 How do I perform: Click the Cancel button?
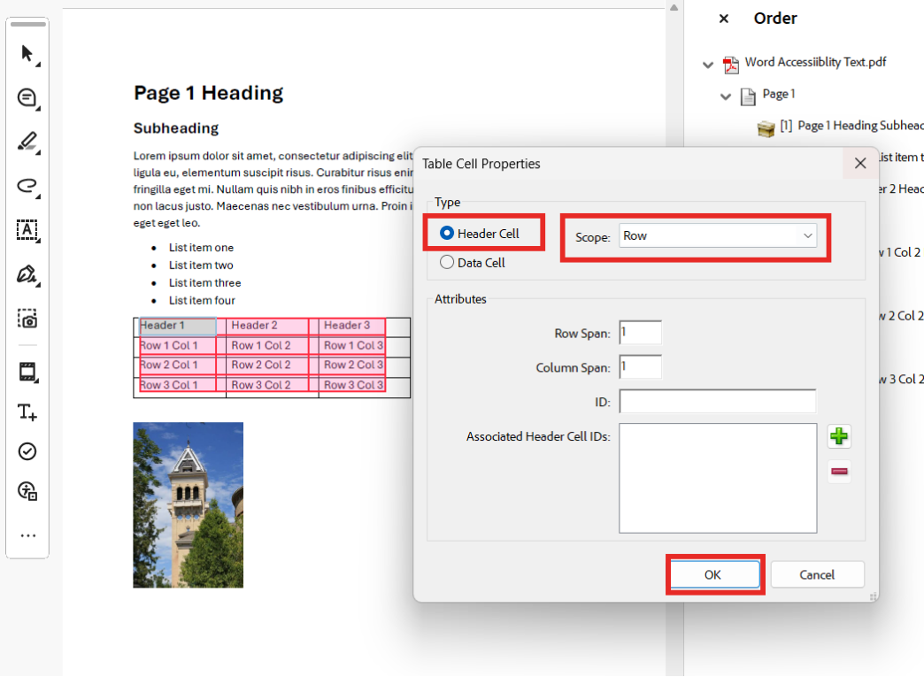[x=817, y=574]
